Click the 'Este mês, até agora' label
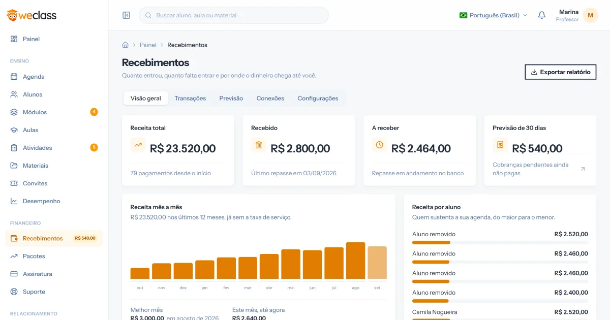This screenshot has height=320, width=610. point(258,310)
